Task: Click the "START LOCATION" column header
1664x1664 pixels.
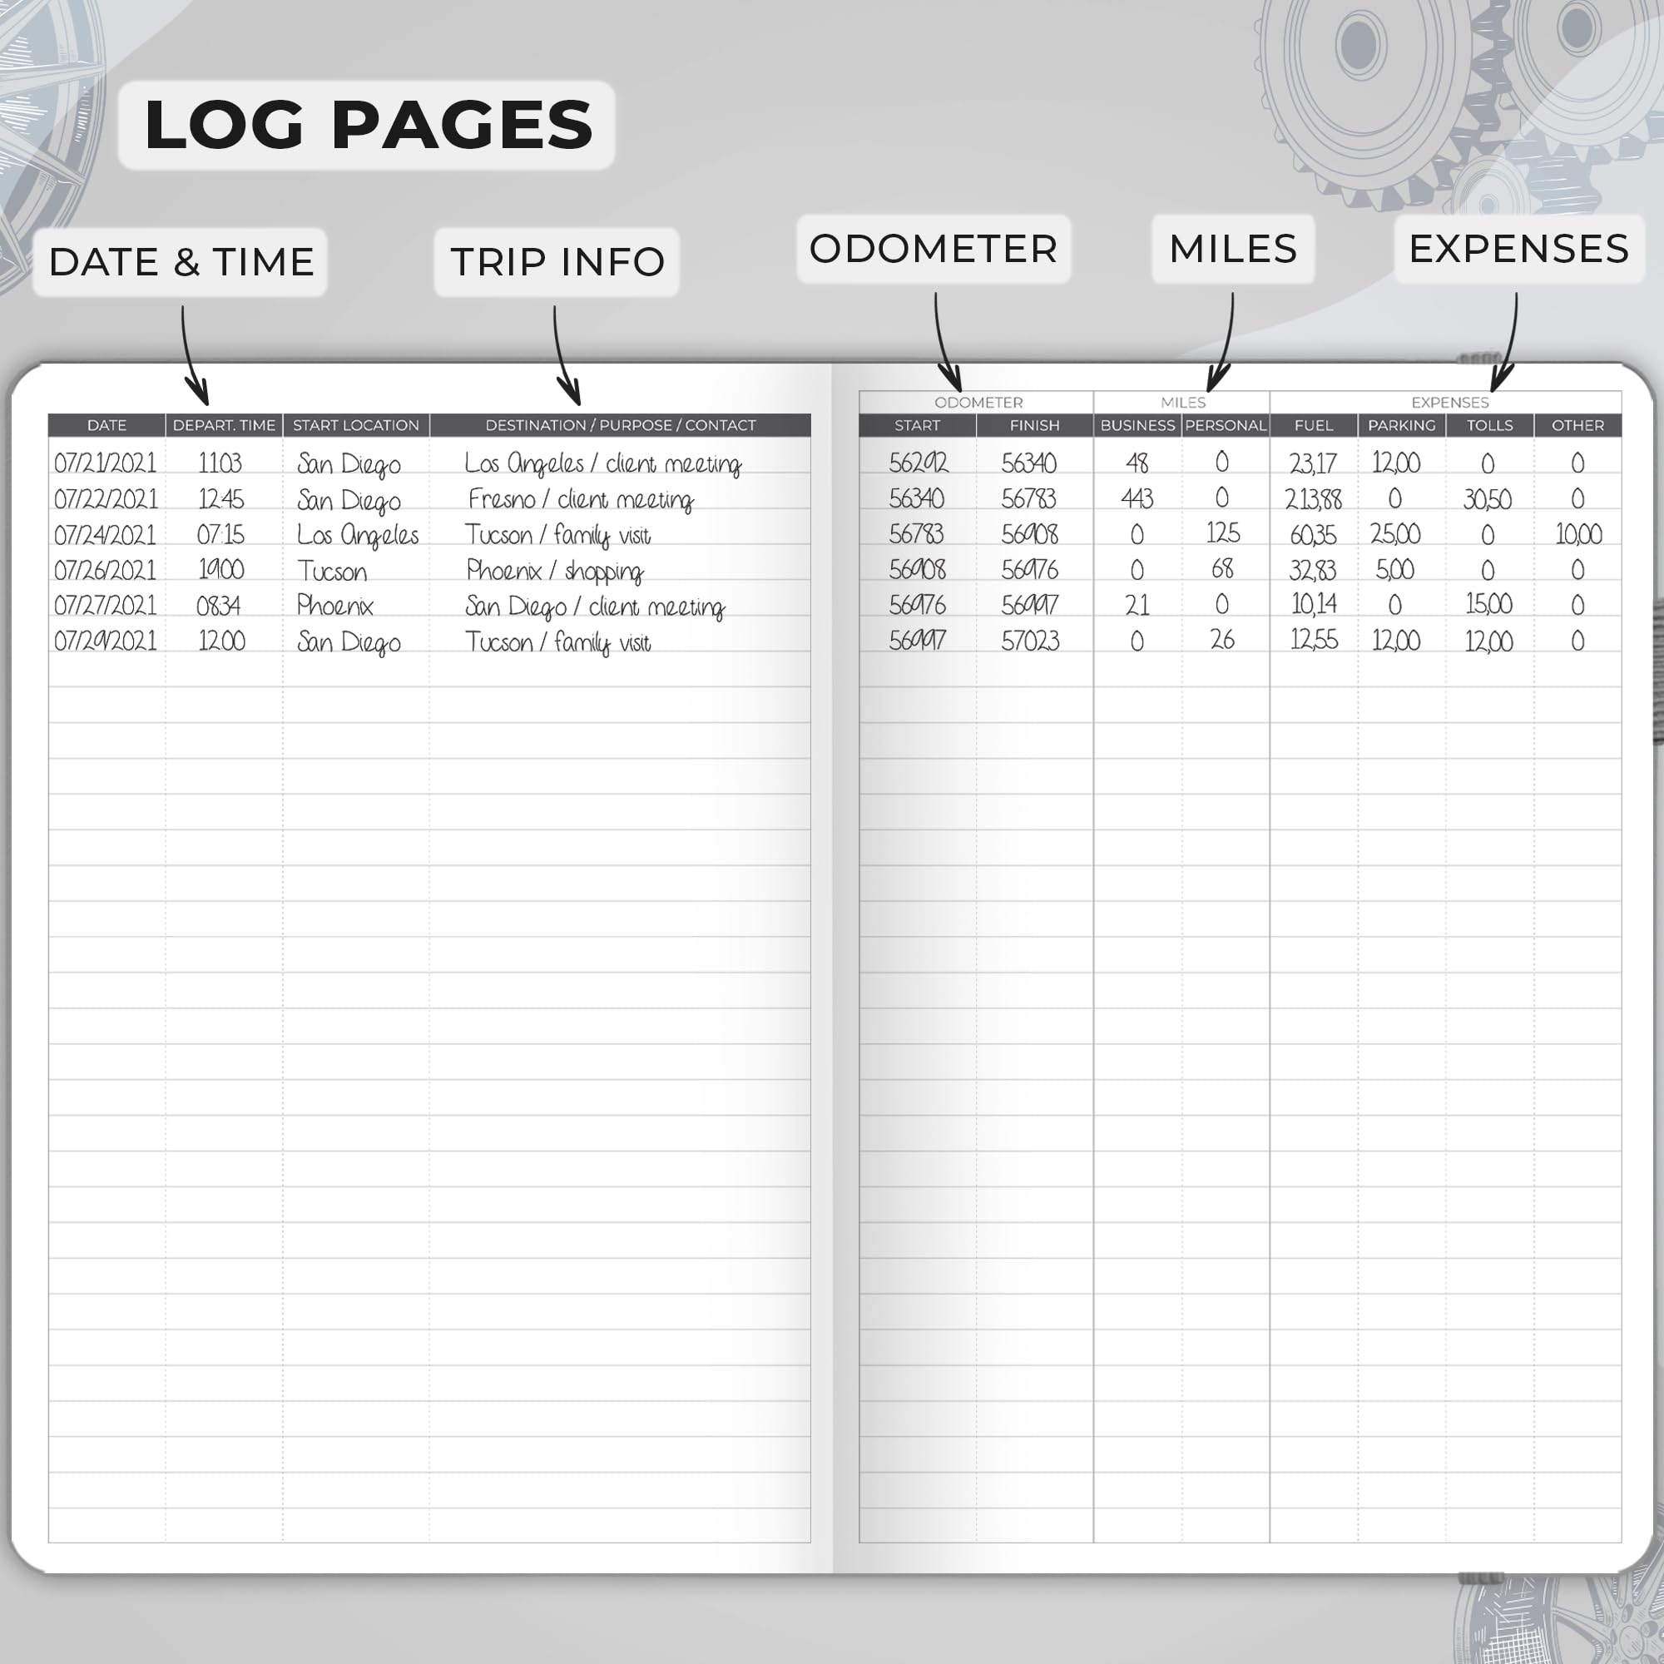Action: (356, 425)
